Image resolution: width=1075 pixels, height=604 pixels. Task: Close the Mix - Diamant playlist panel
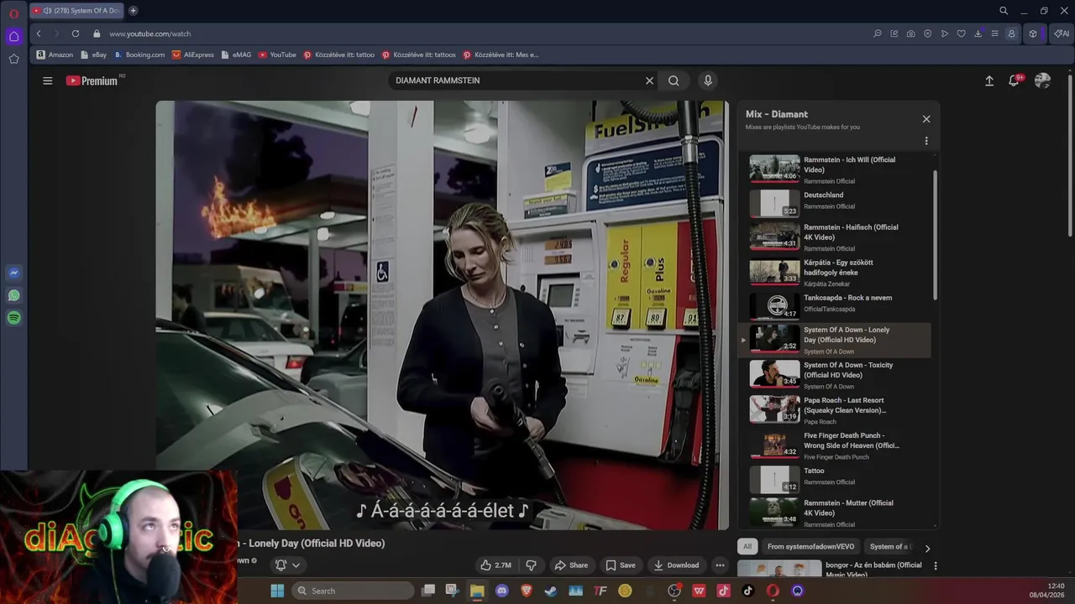click(926, 119)
